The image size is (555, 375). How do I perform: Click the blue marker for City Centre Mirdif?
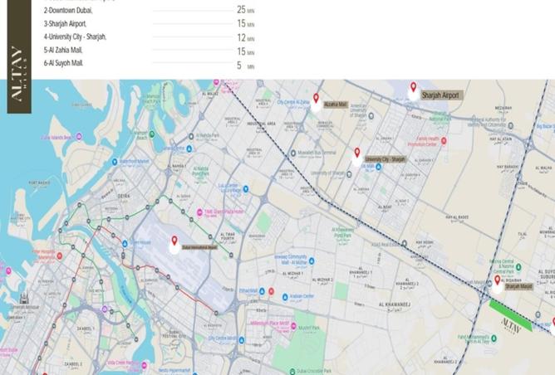[x=242, y=340]
